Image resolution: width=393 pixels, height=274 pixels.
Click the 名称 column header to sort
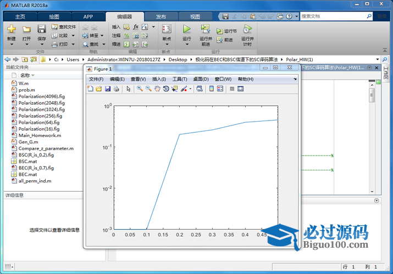point(25,75)
